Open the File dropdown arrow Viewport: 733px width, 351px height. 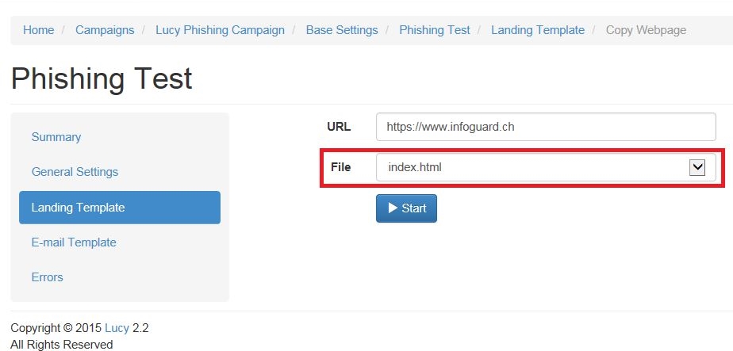[697, 167]
